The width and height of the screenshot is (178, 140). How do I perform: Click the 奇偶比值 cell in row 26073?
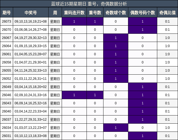[x=168, y=22]
